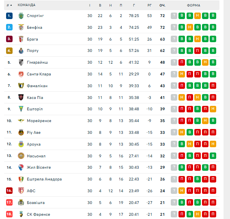This screenshot has height=219, width=230.
Task: Click Порту's red П loss badge
Action: [198, 51]
